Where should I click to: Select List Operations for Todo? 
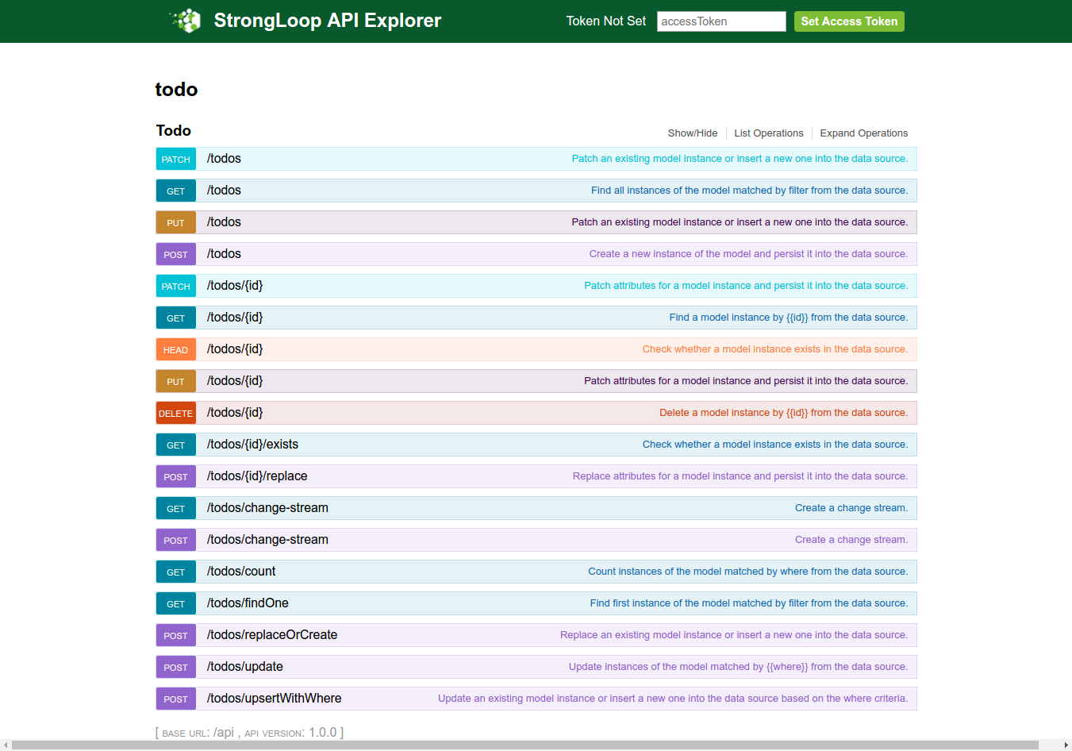coord(768,133)
